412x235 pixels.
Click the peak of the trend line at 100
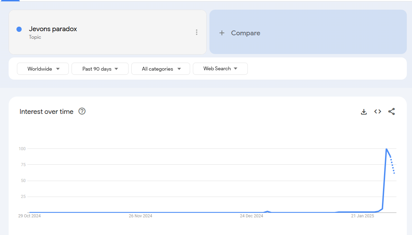386,149
